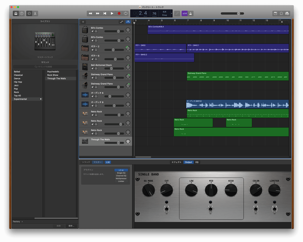The width and height of the screenshot is (303, 242).
Task: Open the Limiter plugin slot
Action: point(121,181)
